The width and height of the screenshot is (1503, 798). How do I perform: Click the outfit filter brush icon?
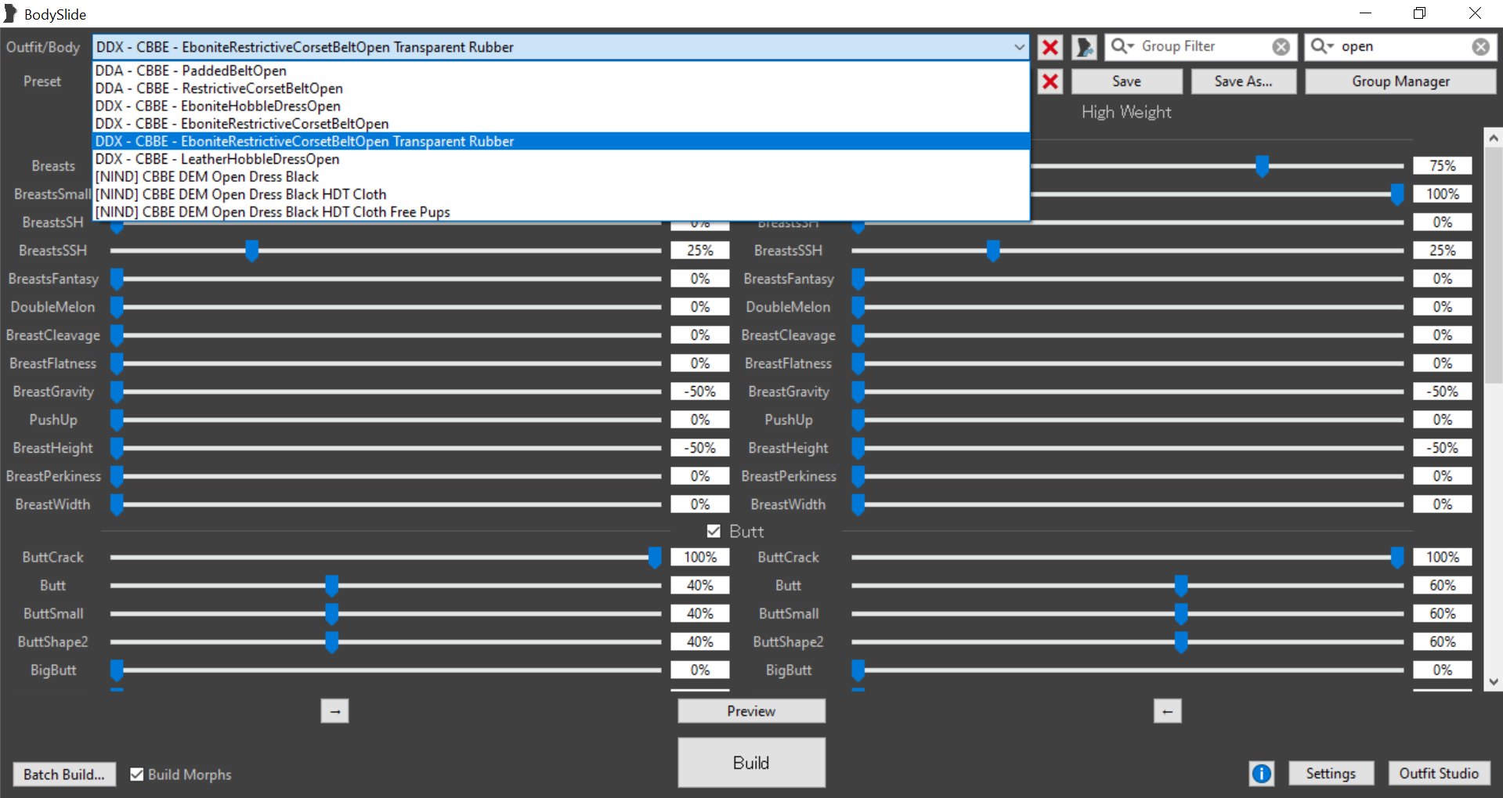pyautogui.click(x=1085, y=47)
